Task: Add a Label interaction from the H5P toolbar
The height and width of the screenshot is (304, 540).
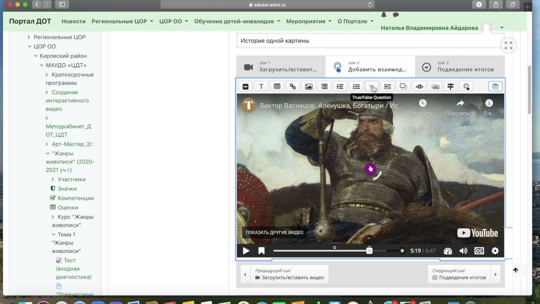Action: pos(246,87)
